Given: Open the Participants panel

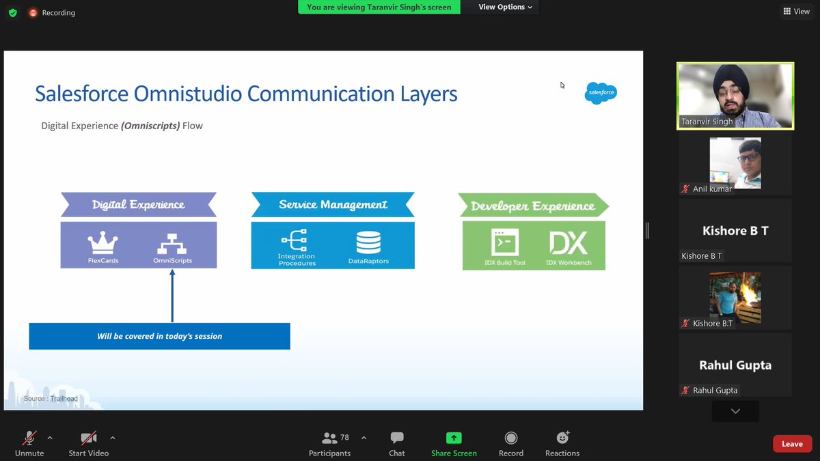Looking at the screenshot, I should click(x=330, y=444).
